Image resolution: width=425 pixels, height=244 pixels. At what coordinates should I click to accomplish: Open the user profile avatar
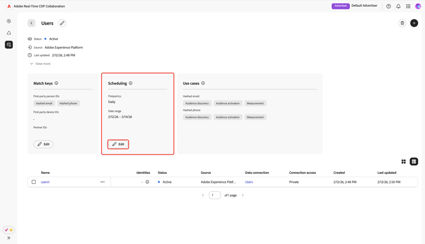pyautogui.click(x=418, y=6)
